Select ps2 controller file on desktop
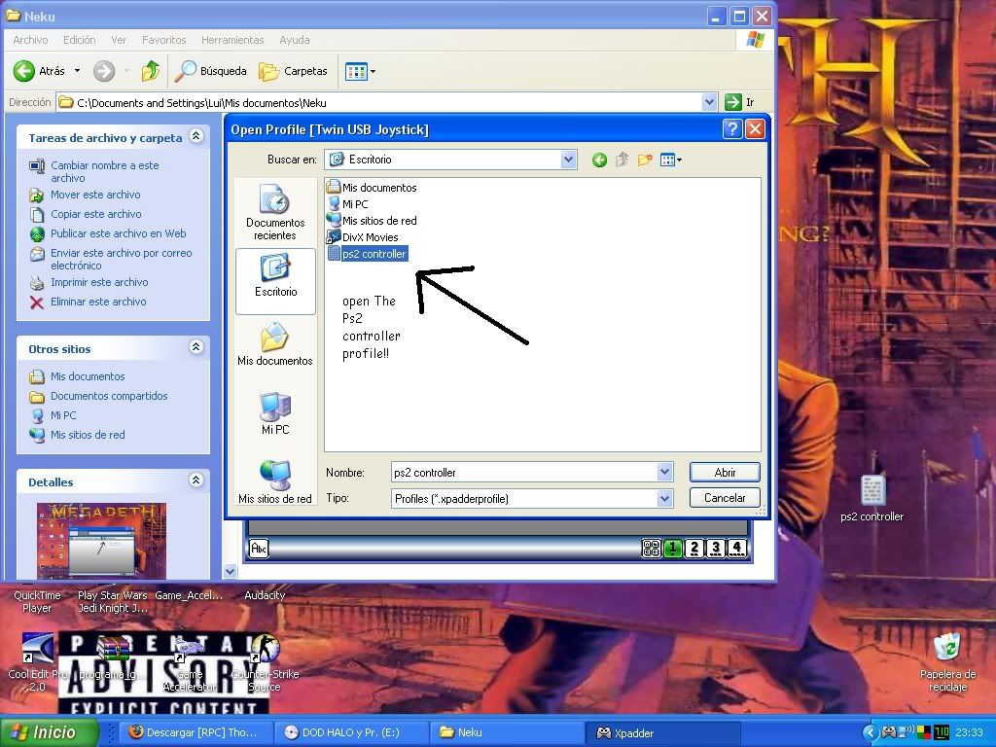The height and width of the screenshot is (747, 996). (871, 499)
